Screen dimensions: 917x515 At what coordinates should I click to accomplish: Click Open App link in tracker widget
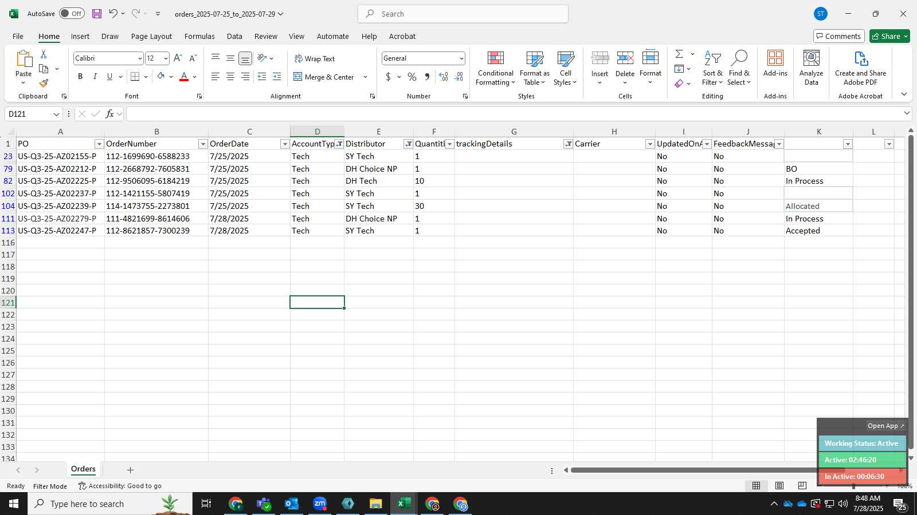[885, 426]
